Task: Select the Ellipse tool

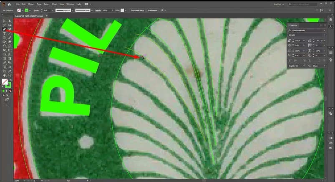Action: 4,38
